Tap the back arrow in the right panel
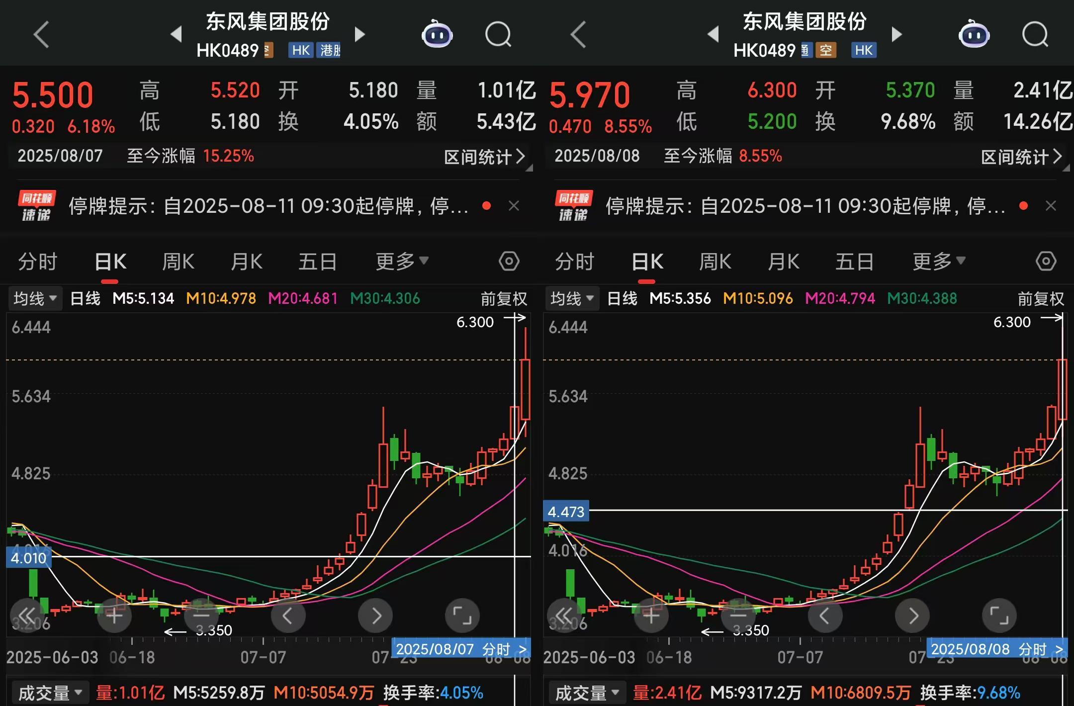Viewport: 1074px width, 706px height. [578, 34]
